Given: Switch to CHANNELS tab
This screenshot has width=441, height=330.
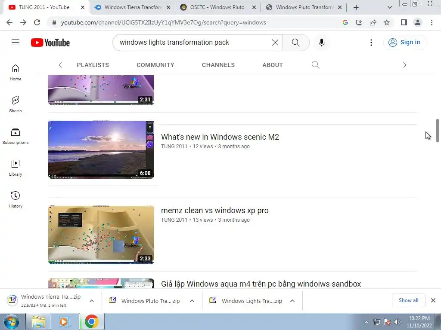Looking at the screenshot, I should coord(218,65).
